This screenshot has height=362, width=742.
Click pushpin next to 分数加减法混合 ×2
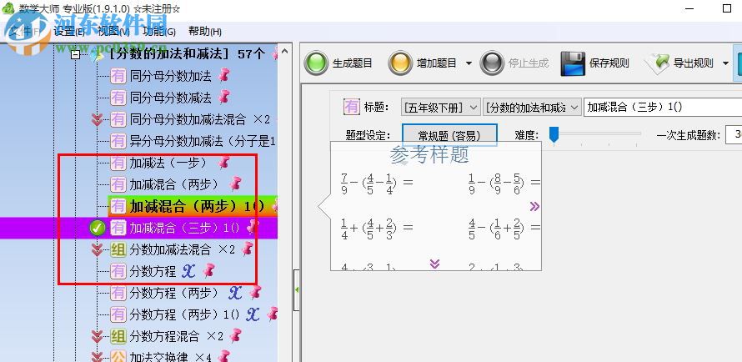[x=247, y=249]
